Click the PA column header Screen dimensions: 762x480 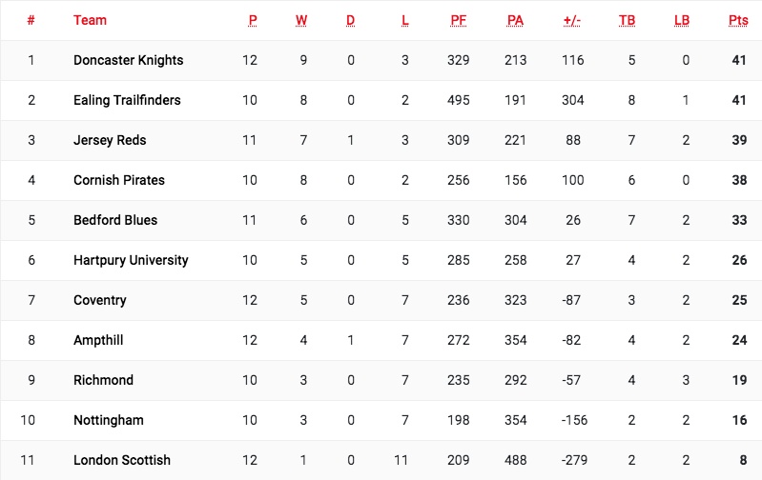(x=515, y=20)
